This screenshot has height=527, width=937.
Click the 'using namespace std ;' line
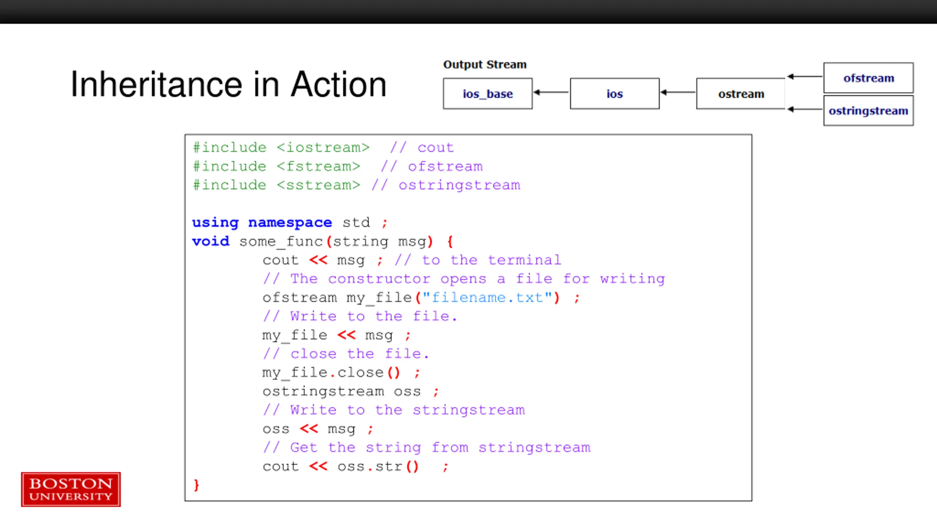pyautogui.click(x=290, y=223)
